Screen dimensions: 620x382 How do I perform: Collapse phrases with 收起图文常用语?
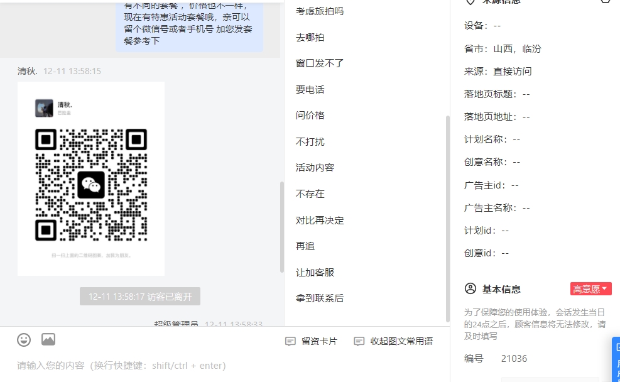point(393,341)
